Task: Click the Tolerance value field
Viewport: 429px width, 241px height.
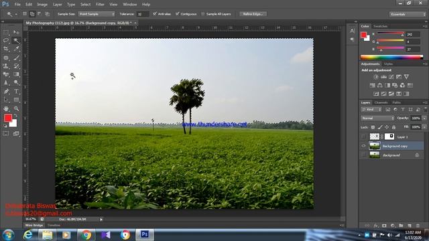Action: pyautogui.click(x=142, y=14)
